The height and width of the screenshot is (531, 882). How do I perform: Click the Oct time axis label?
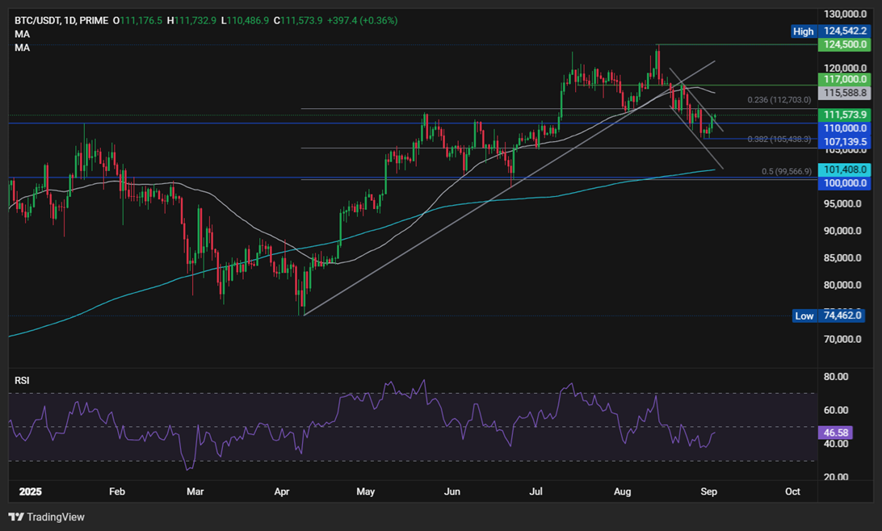click(x=792, y=491)
